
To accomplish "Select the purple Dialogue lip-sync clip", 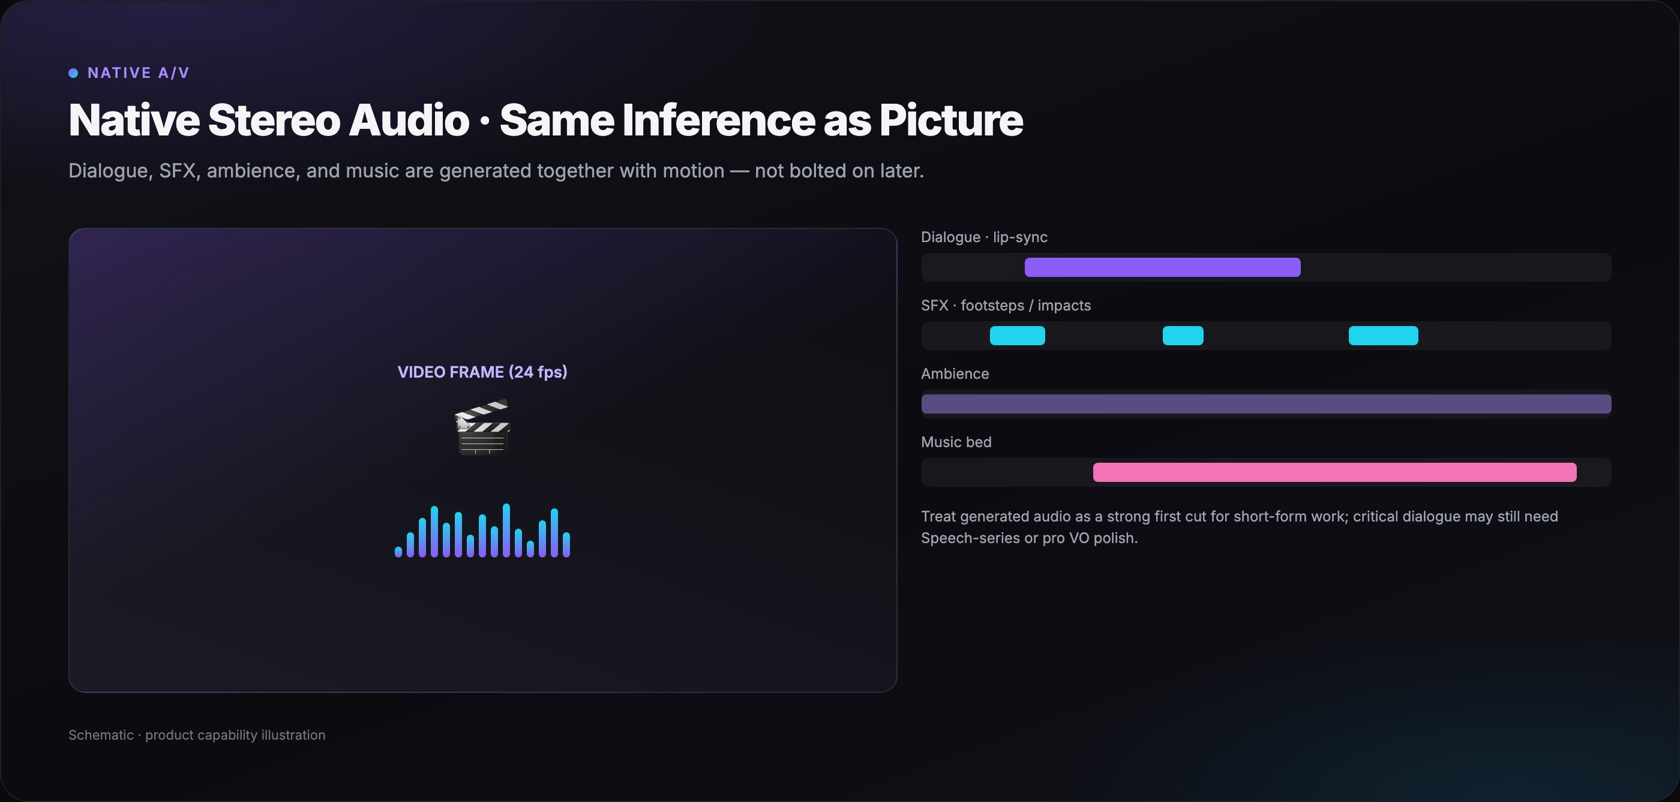I will coord(1162,267).
